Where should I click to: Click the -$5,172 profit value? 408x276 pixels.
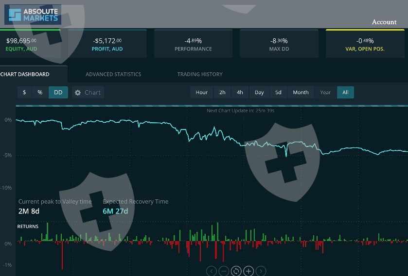coord(107,41)
